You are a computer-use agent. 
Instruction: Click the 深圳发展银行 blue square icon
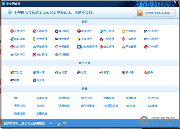coord(79,47)
